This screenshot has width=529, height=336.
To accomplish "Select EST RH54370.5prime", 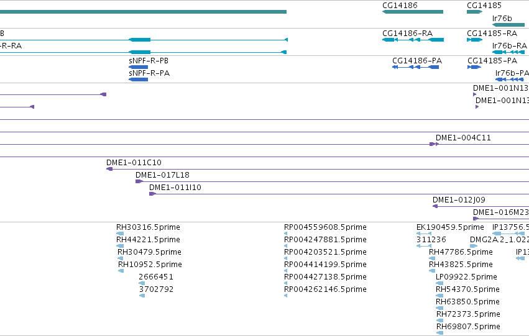I will [467, 289].
